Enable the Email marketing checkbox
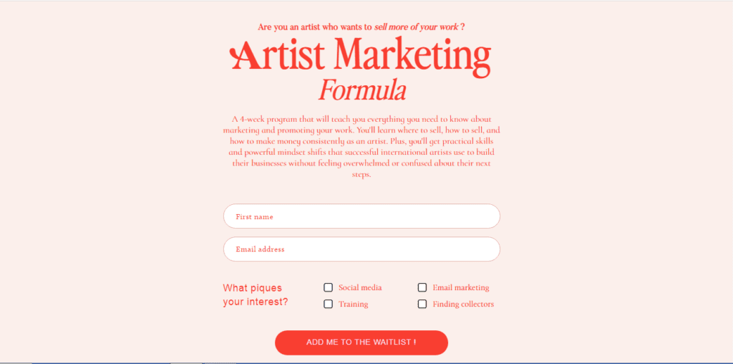 pos(422,287)
